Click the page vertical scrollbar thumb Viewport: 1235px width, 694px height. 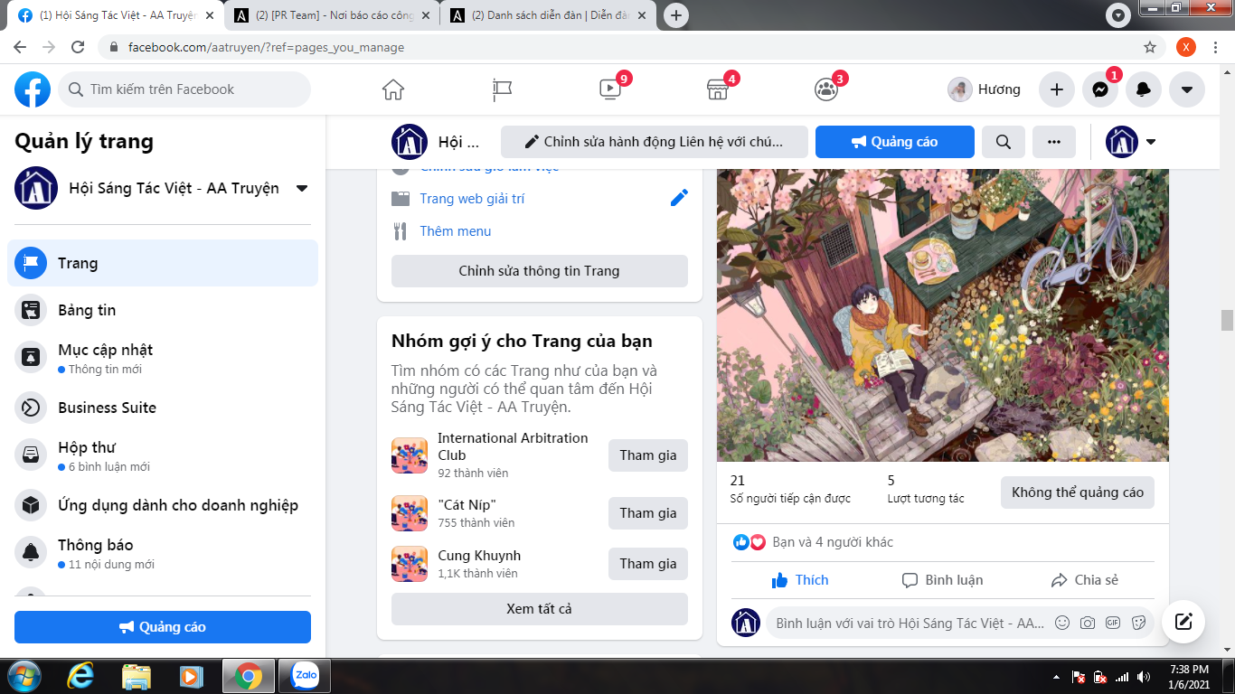pos(1227,320)
